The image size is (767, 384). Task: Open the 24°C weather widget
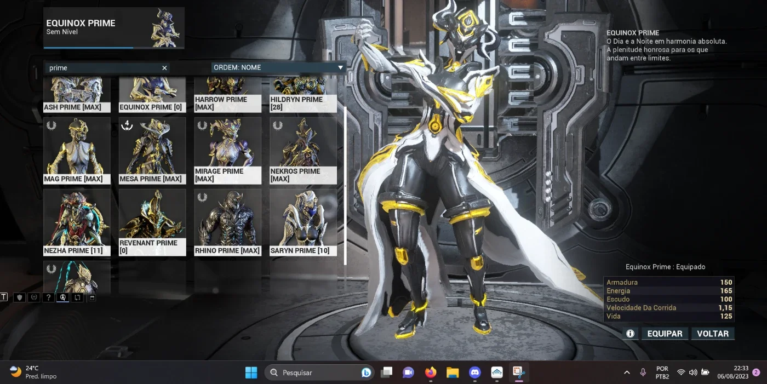[34, 372]
